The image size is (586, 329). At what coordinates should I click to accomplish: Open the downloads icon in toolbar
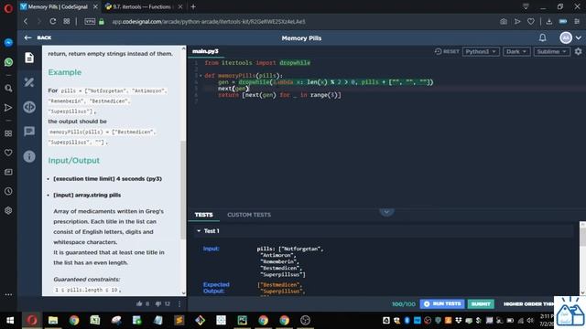549,22
